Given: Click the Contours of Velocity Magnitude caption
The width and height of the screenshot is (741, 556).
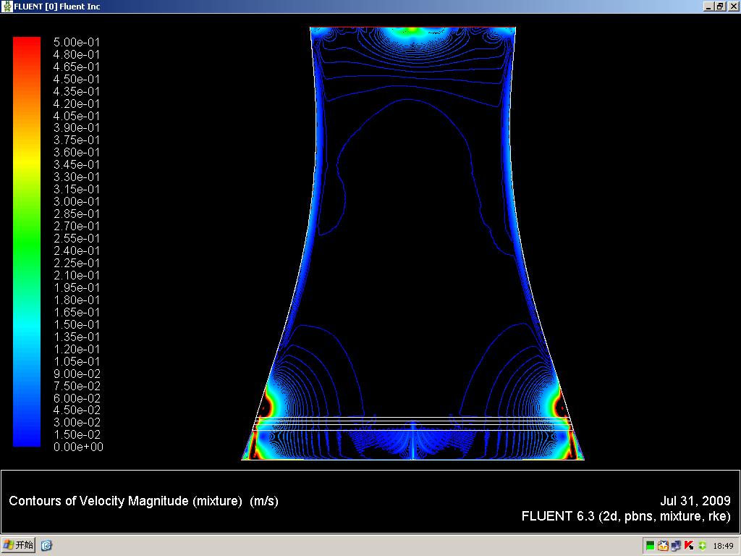Looking at the screenshot, I should click(143, 501).
